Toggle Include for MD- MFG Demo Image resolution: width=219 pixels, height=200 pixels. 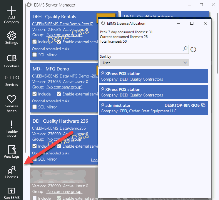click(34, 94)
